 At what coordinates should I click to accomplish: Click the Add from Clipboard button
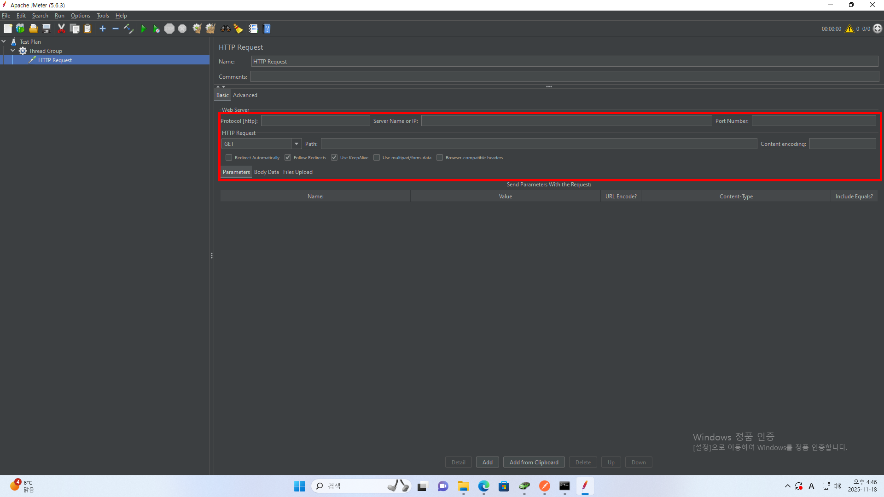(x=534, y=462)
